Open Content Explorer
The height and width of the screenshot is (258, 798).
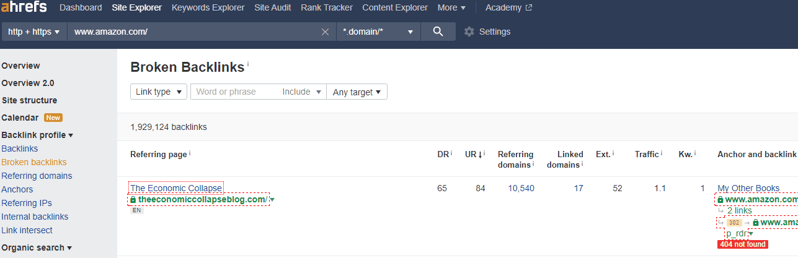point(395,8)
